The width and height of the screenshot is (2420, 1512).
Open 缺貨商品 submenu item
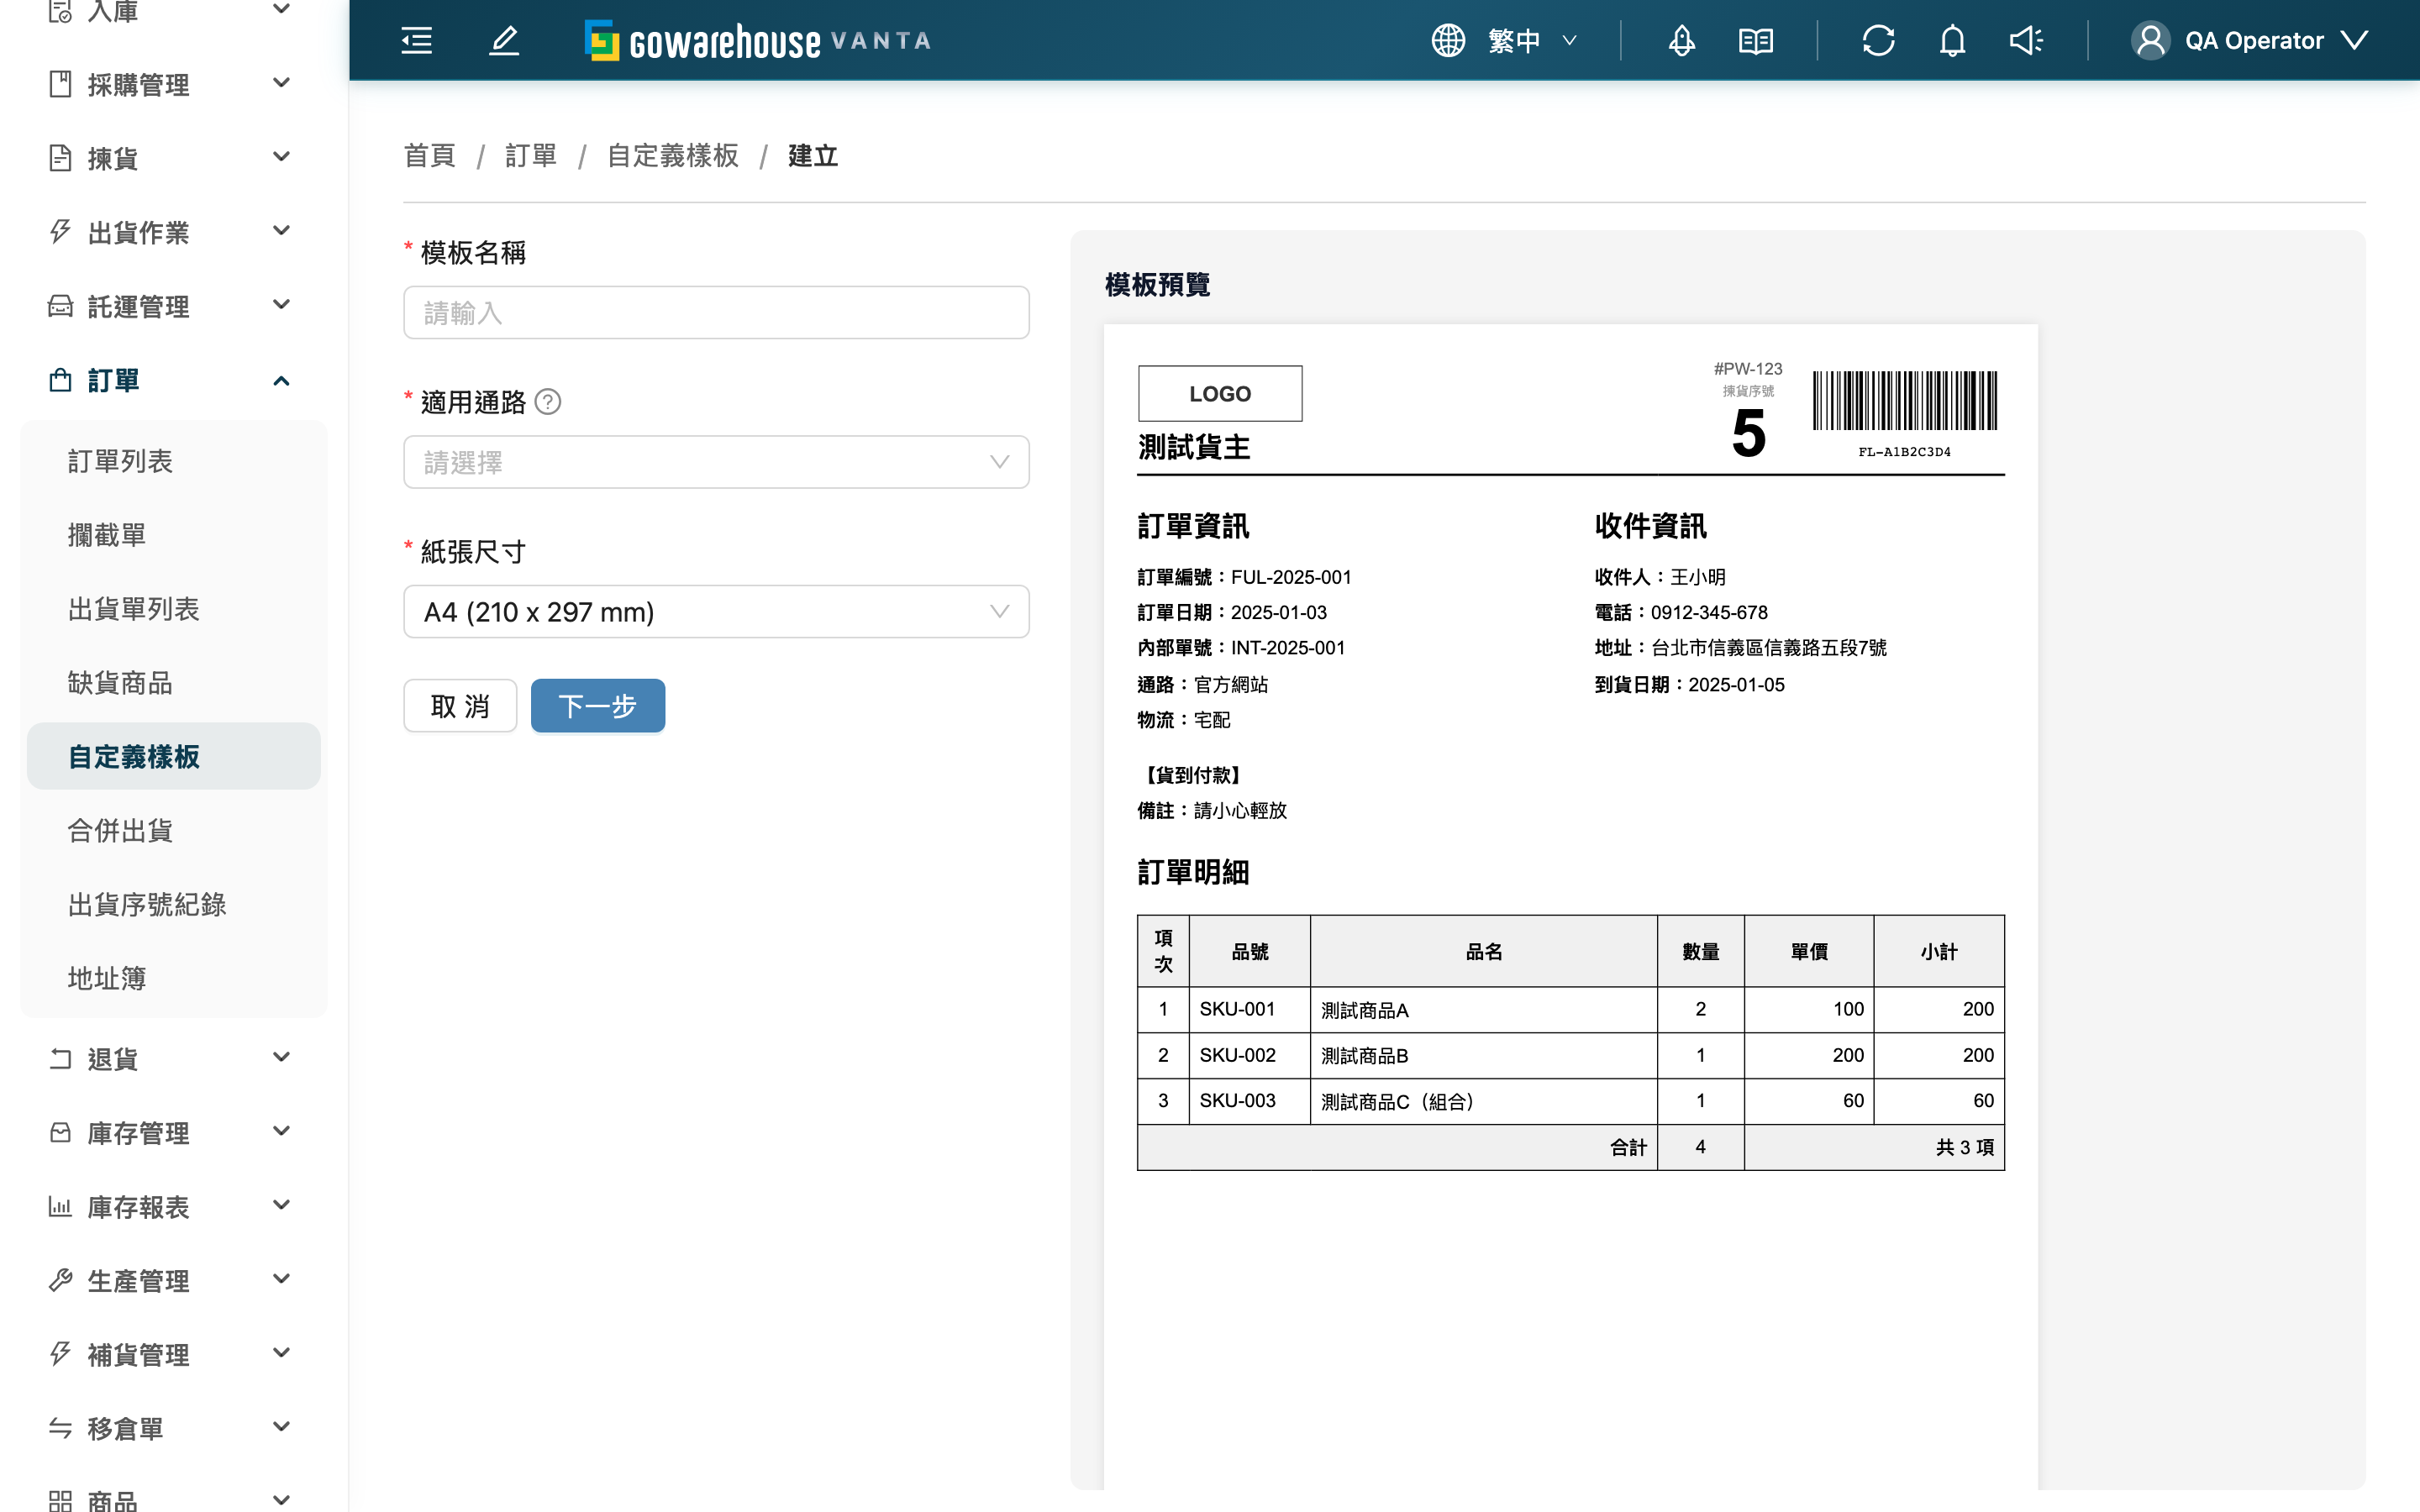point(174,683)
